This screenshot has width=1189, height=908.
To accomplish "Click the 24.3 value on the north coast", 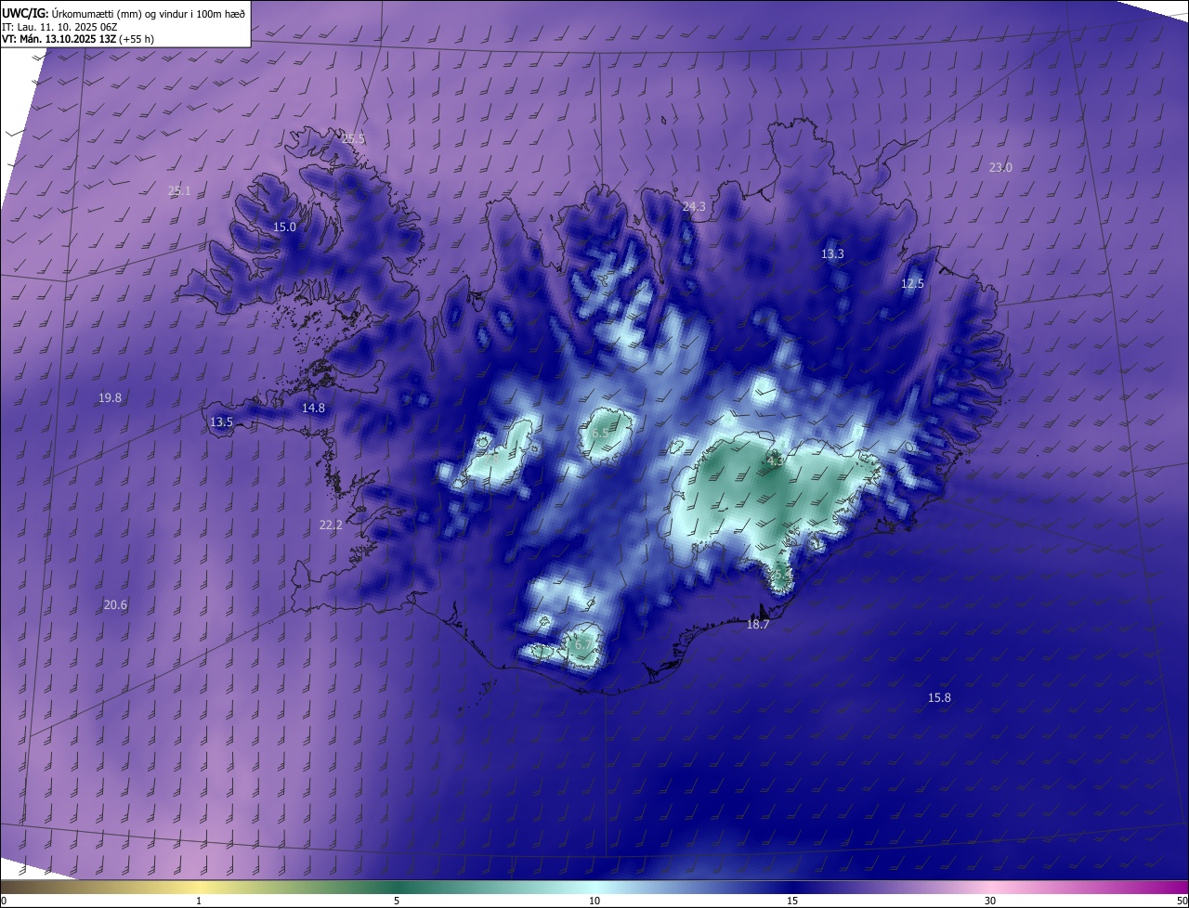I will 694,207.
